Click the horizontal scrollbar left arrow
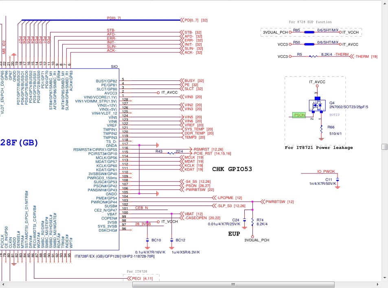 pyautogui.click(x=3, y=284)
